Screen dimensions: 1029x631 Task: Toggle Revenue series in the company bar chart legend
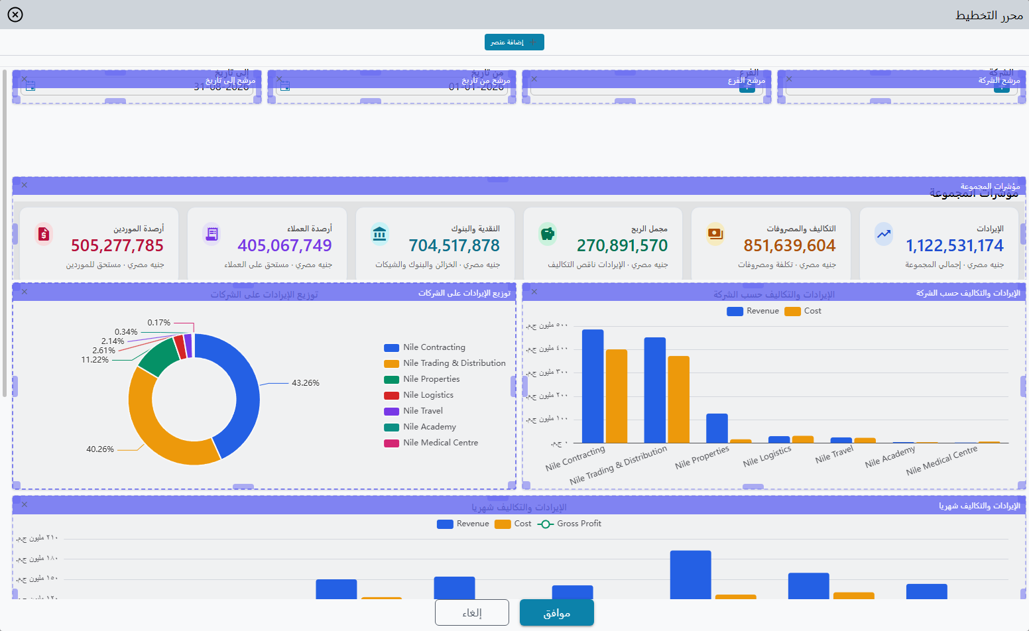[753, 311]
